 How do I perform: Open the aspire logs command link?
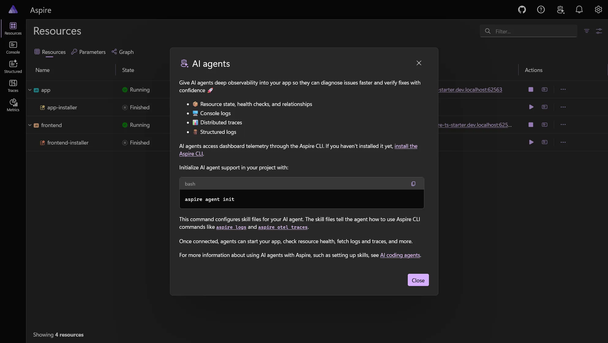click(x=231, y=227)
